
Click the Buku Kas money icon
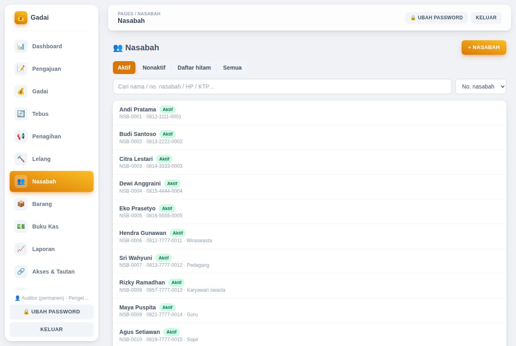pos(21,227)
